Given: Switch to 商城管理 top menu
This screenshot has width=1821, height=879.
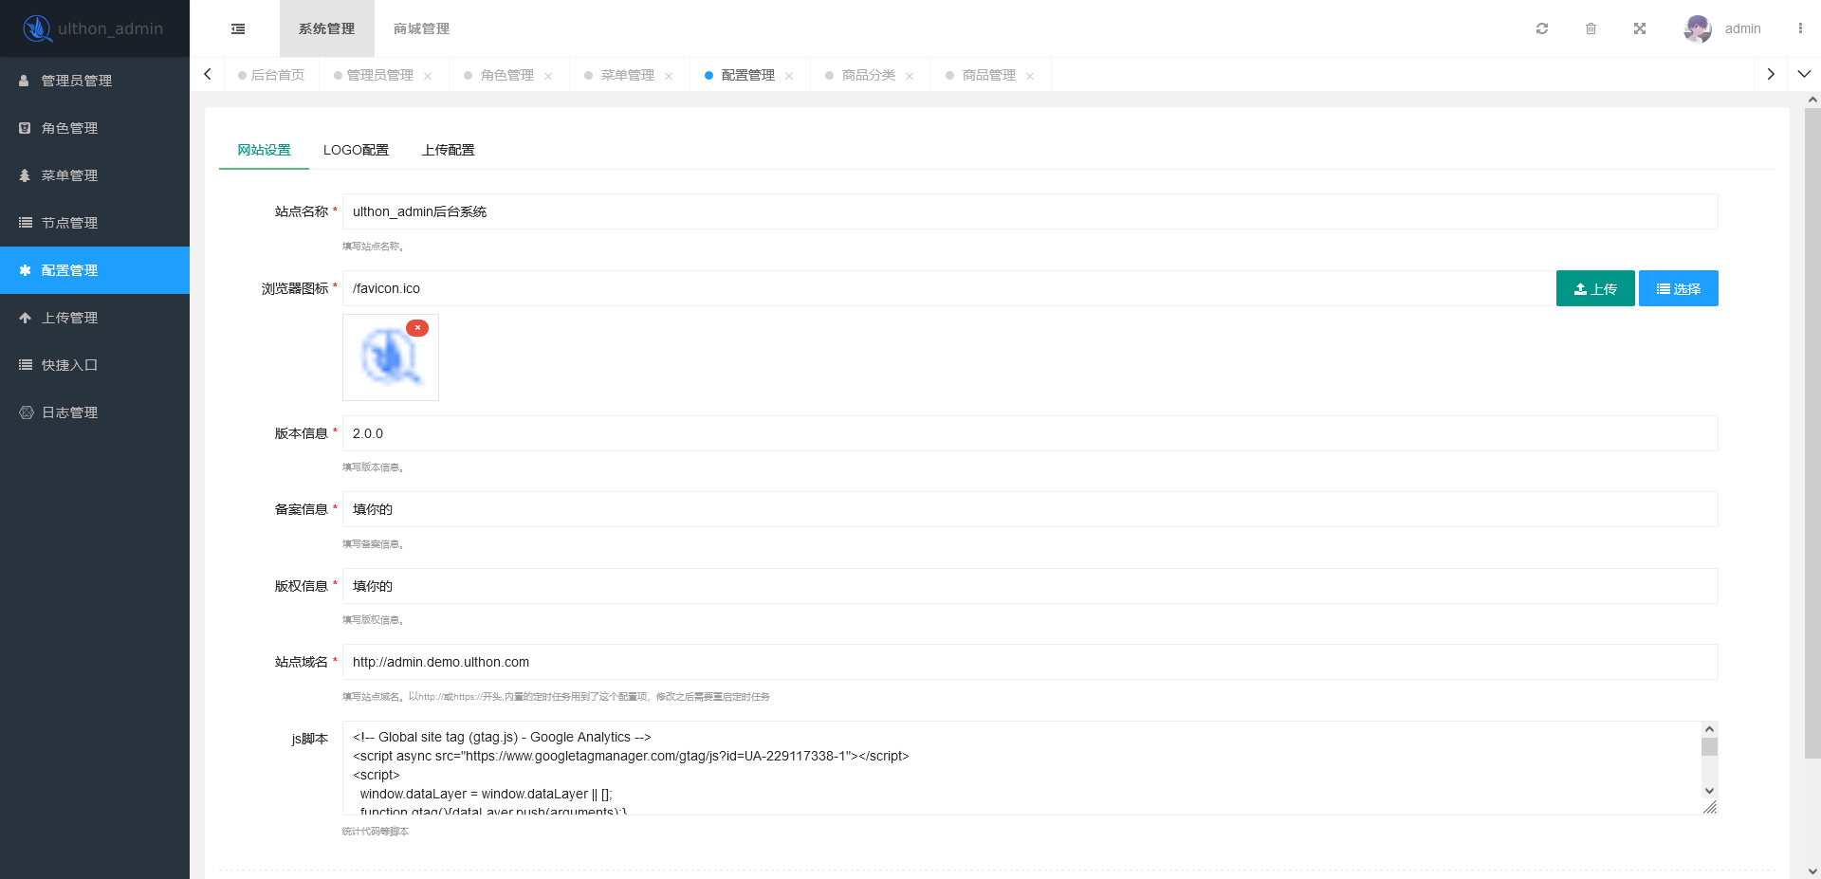Looking at the screenshot, I should (422, 28).
